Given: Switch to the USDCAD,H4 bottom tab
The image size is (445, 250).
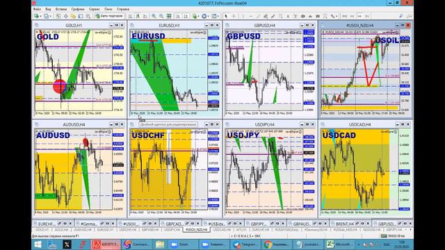Looking at the screenshot, I should click(x=222, y=230).
